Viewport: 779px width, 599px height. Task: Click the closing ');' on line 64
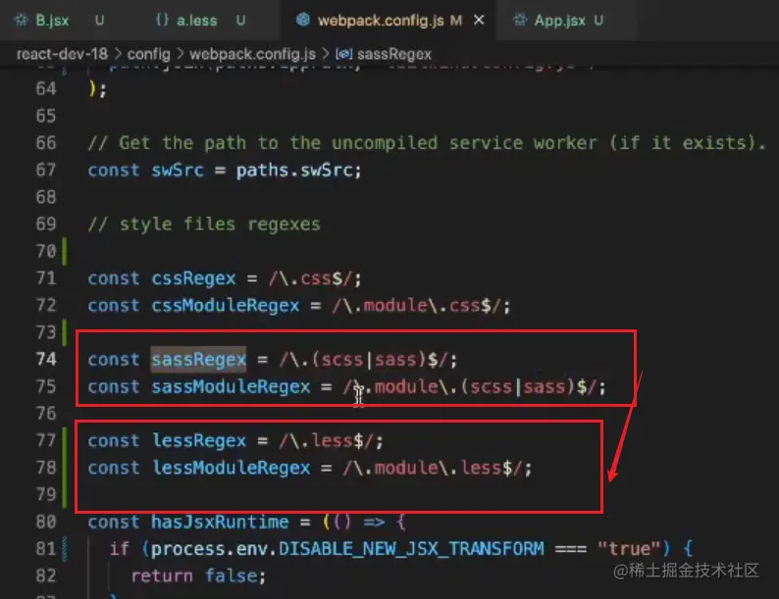97,89
